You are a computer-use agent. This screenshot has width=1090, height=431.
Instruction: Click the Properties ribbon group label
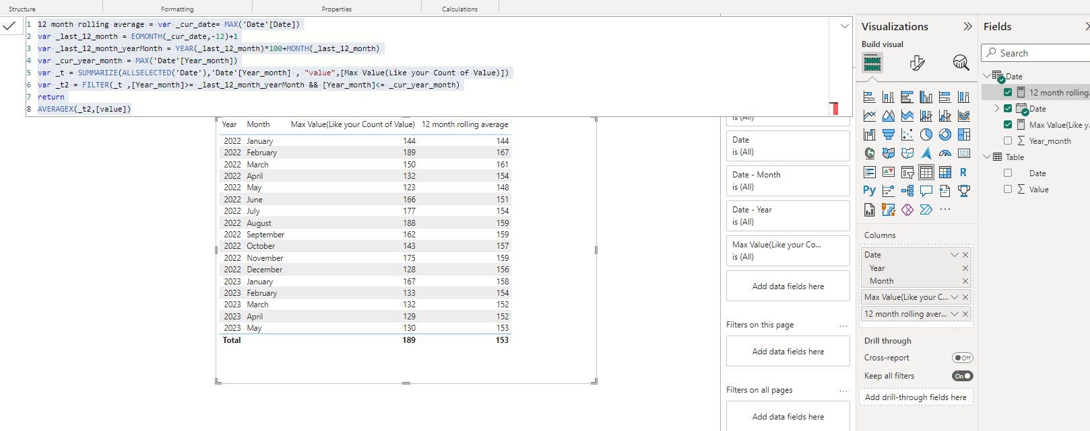pyautogui.click(x=336, y=9)
